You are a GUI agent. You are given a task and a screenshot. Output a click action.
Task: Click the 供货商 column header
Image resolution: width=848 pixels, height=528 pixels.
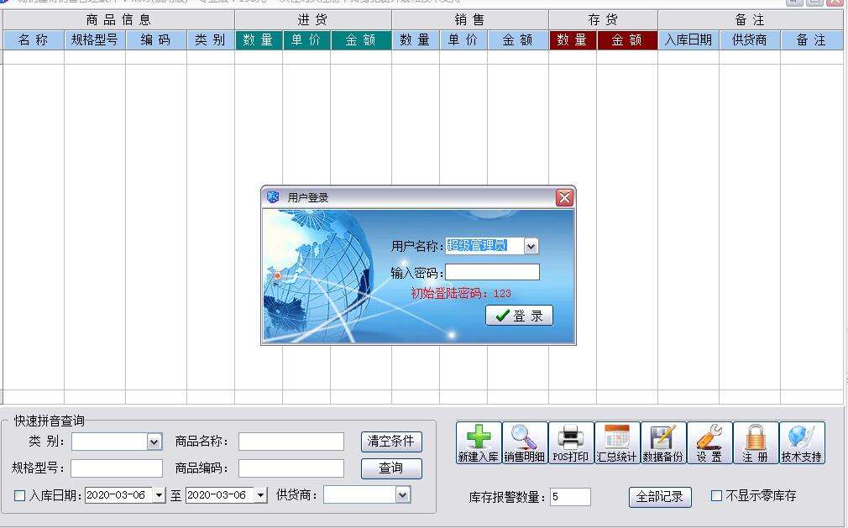(750, 40)
